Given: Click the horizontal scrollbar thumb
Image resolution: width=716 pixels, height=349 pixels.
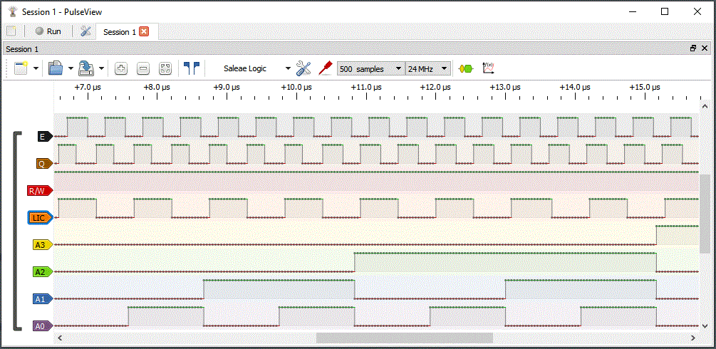Looking at the screenshot, I should (x=404, y=338).
